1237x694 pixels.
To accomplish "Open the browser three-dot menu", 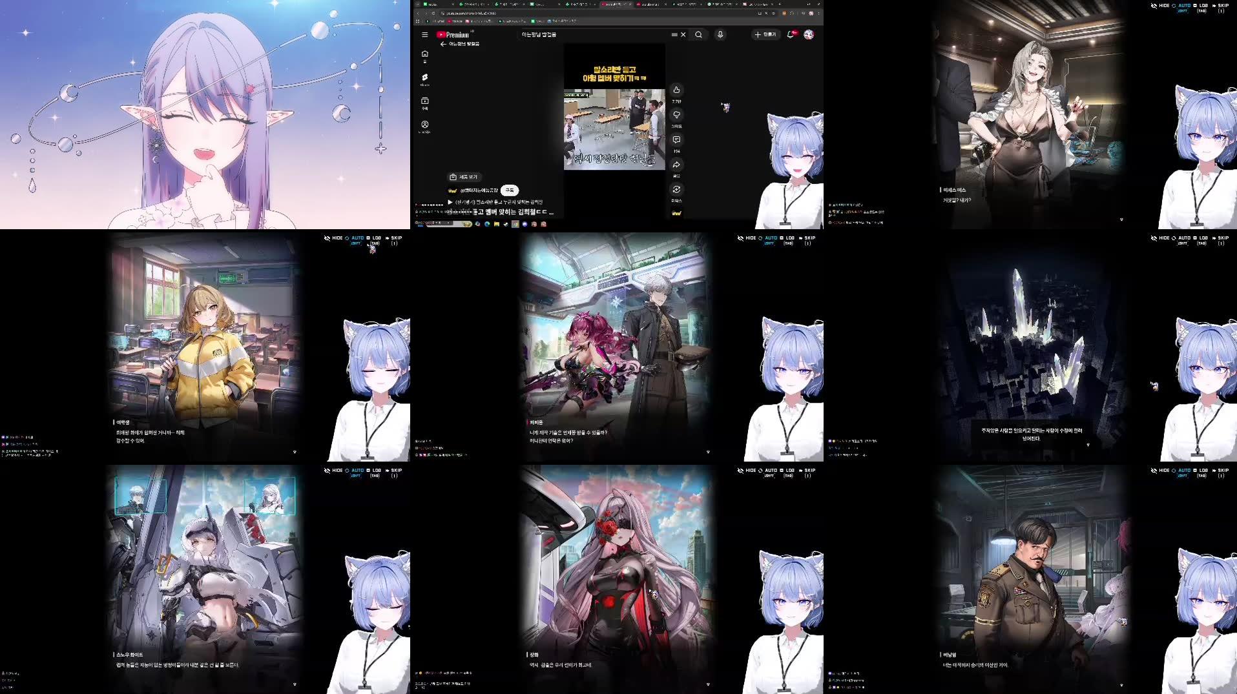I will click(x=819, y=13).
